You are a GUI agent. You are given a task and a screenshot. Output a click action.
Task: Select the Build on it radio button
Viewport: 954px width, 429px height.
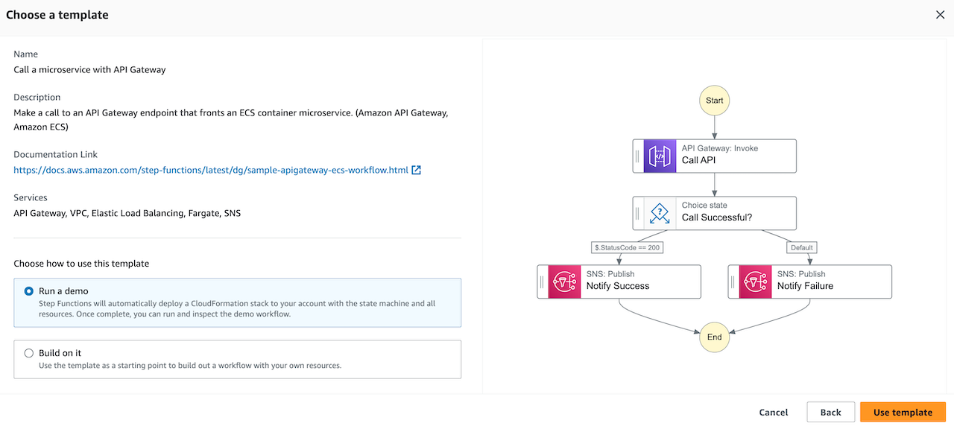coord(29,353)
